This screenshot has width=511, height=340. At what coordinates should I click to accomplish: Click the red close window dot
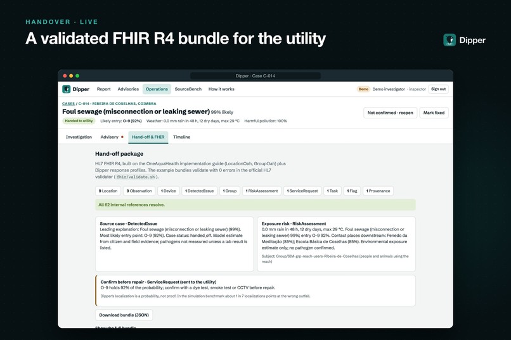click(65, 76)
